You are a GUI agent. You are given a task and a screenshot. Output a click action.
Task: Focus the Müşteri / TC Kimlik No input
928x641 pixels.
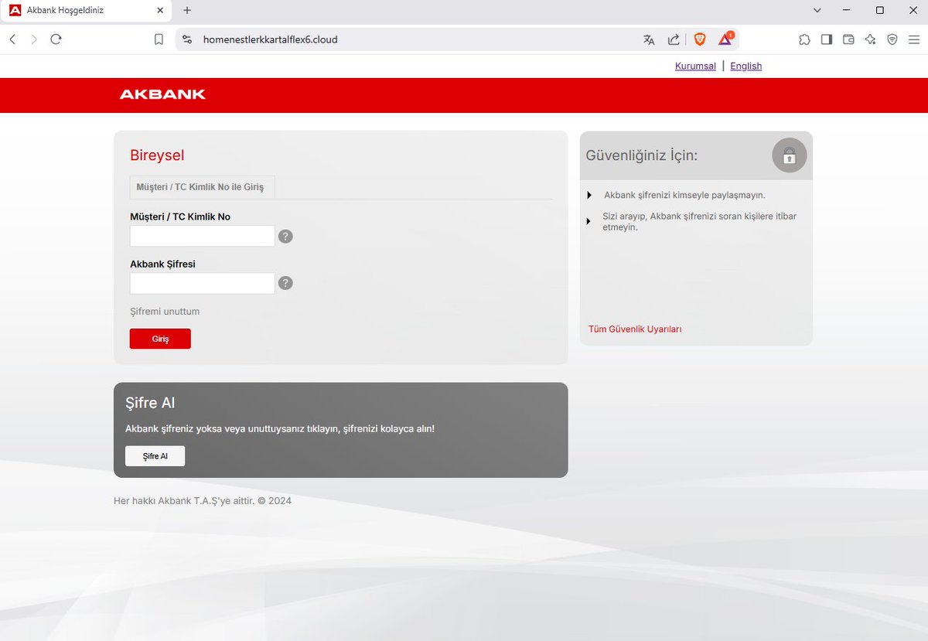tap(203, 236)
